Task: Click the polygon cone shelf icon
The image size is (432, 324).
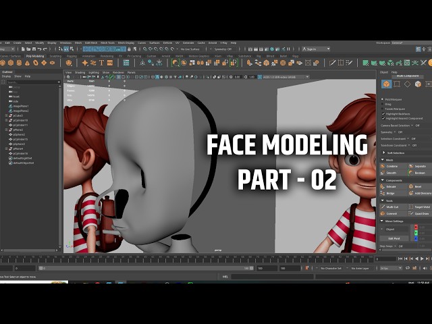Action: (27, 63)
